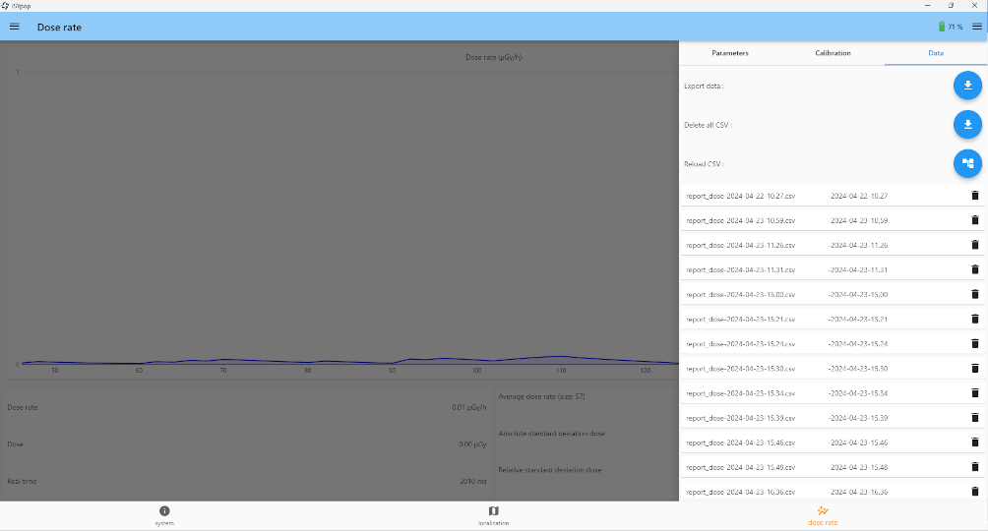
Task: Go to system in bottom navigation
Action: coord(164,515)
